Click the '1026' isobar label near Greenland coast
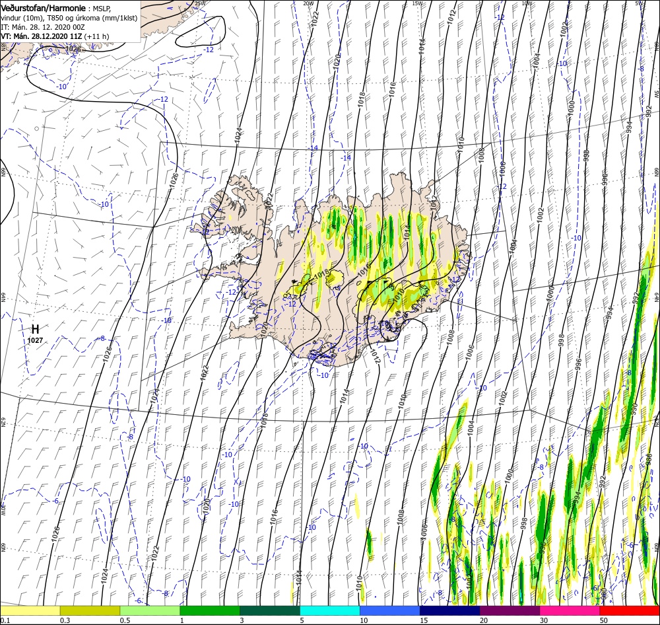 point(73,49)
